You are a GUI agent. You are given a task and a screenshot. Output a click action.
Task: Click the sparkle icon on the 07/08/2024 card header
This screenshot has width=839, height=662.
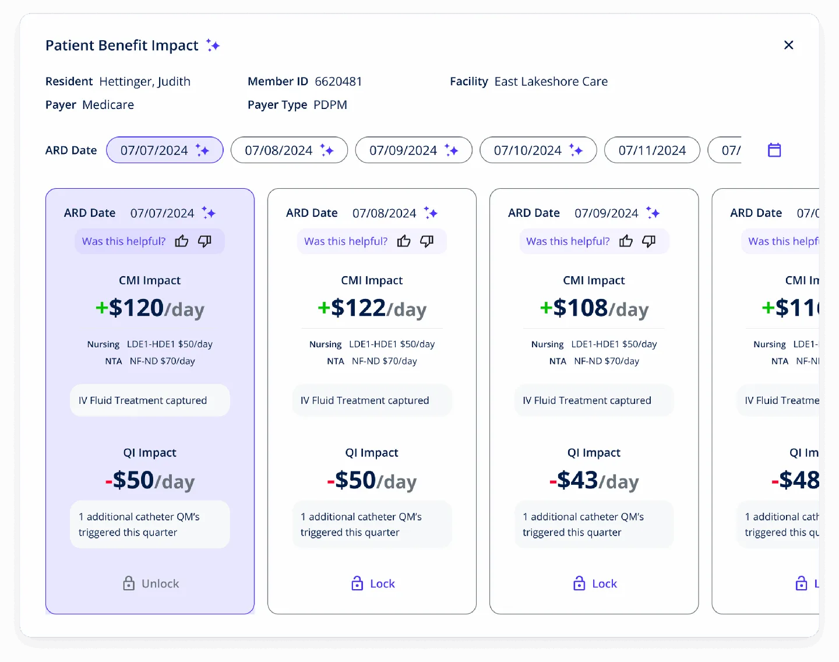431,213
